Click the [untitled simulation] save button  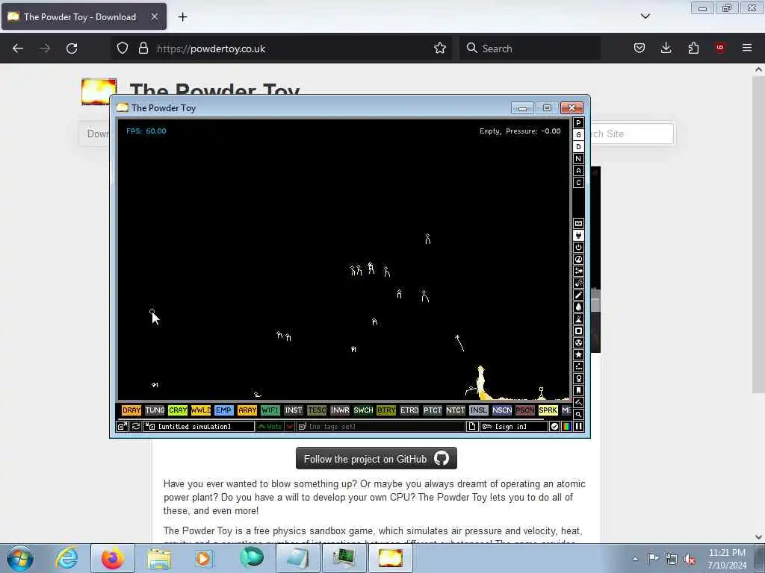click(199, 426)
